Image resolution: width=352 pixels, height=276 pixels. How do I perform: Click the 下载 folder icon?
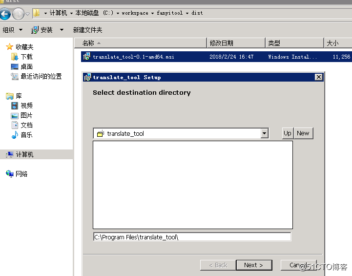click(15, 57)
